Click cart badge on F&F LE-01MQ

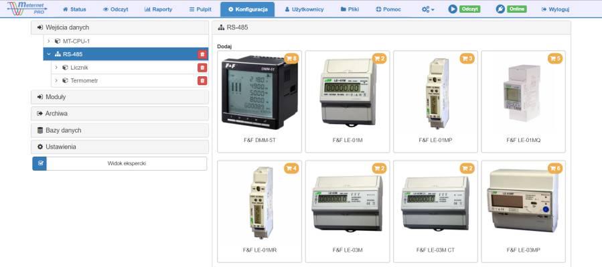[x=555, y=59]
